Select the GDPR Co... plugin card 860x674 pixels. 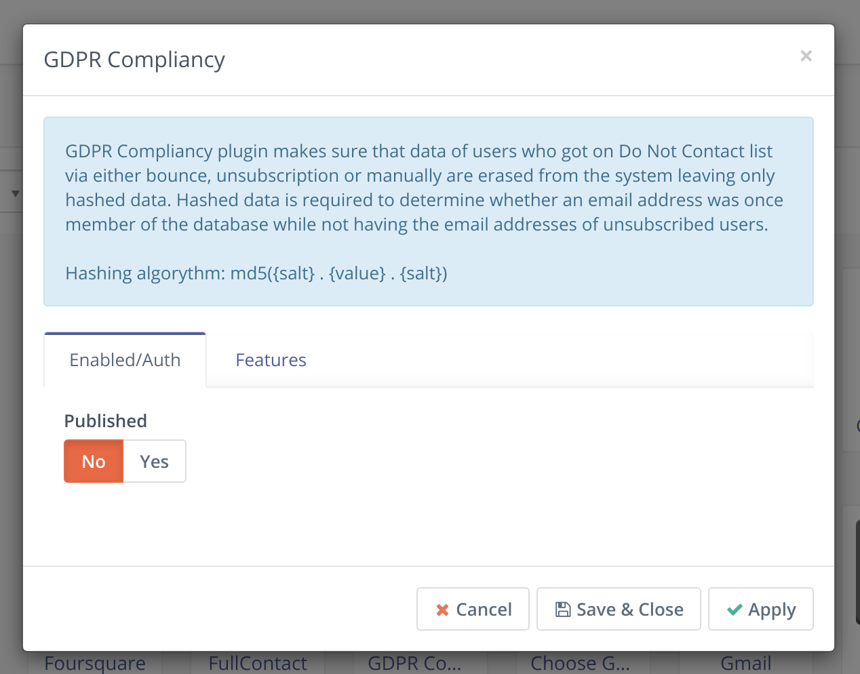coord(414,662)
